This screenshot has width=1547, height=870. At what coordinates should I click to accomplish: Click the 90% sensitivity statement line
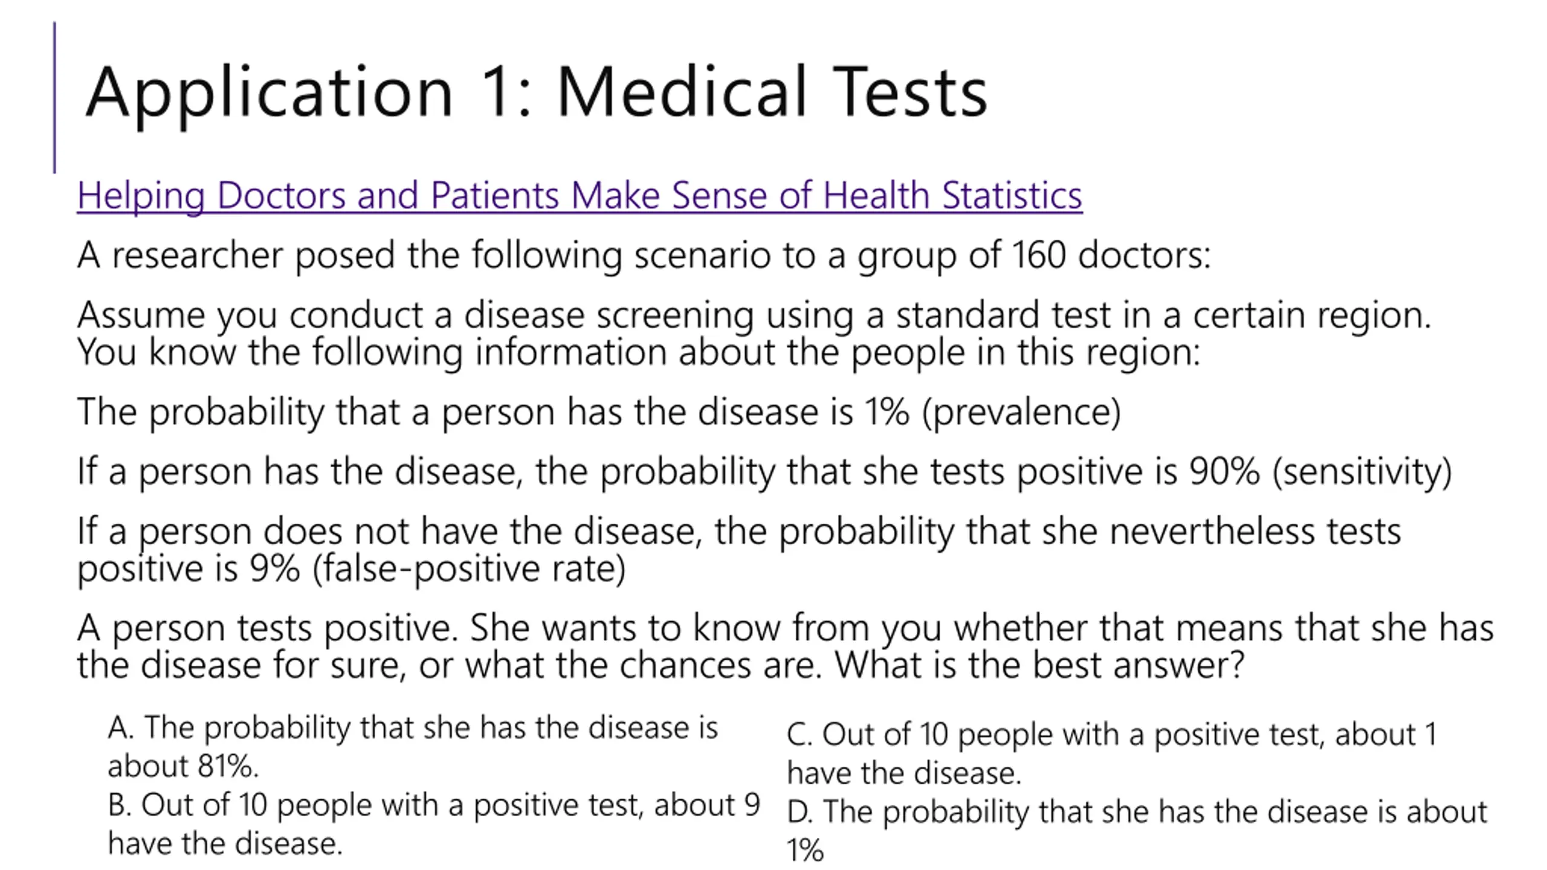tap(764, 472)
